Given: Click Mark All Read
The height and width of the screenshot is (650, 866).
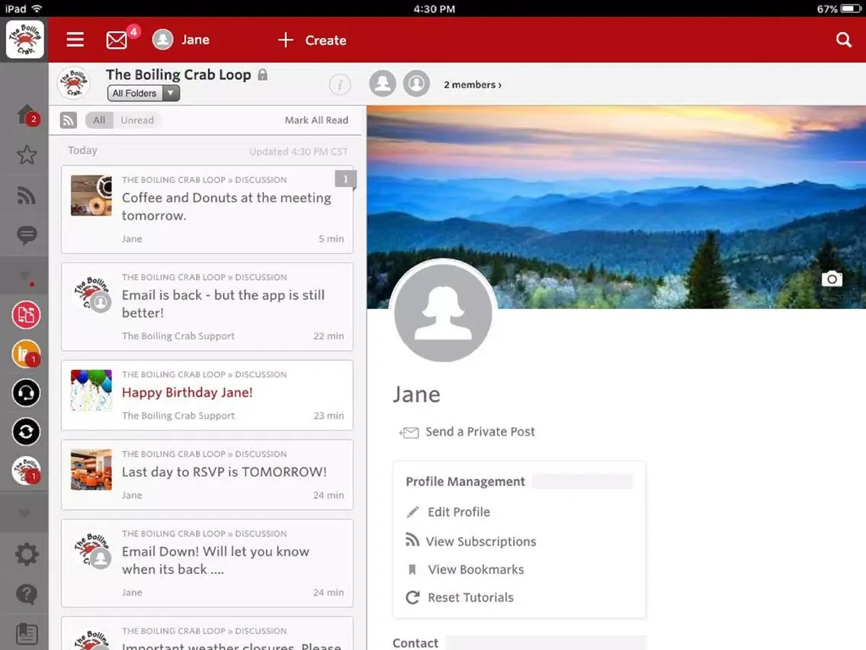Looking at the screenshot, I should pyautogui.click(x=316, y=120).
